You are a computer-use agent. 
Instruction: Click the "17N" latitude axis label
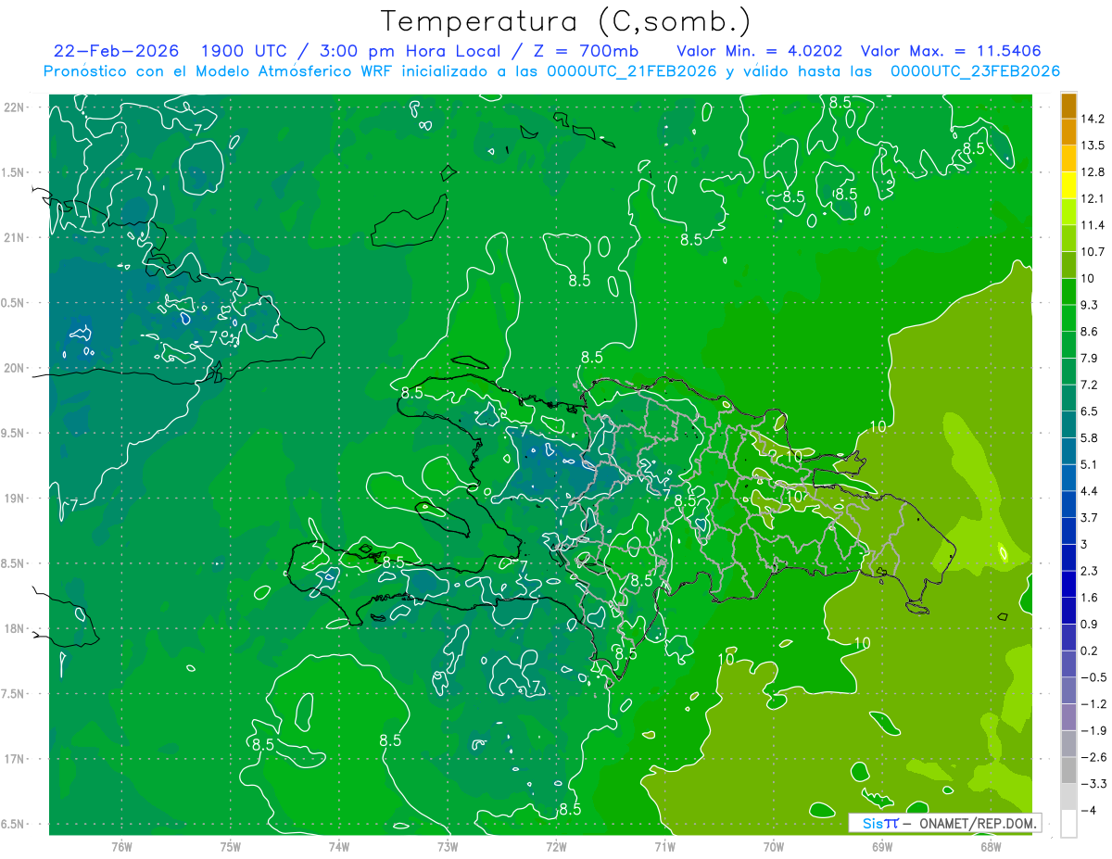(x=16, y=759)
